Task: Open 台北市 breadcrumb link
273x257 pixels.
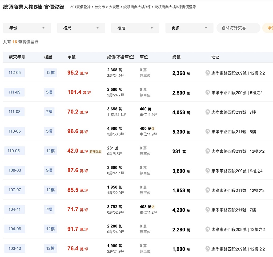Action: coord(100,7)
